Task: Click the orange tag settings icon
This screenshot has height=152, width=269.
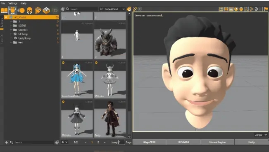Action: [129, 9]
